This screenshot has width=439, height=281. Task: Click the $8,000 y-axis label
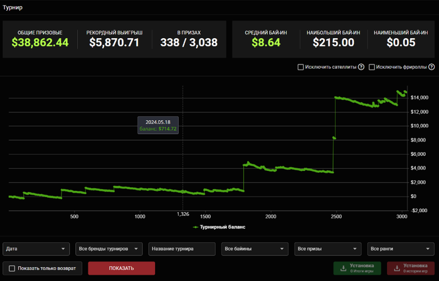418,140
